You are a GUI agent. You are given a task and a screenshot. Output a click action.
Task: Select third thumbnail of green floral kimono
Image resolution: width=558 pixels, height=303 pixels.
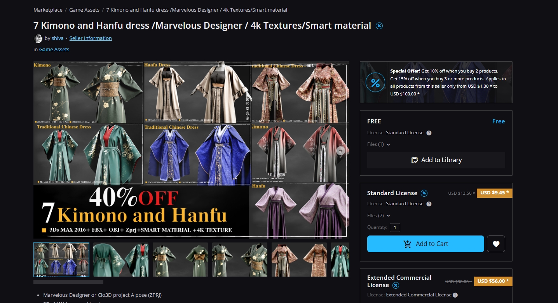coord(180,260)
